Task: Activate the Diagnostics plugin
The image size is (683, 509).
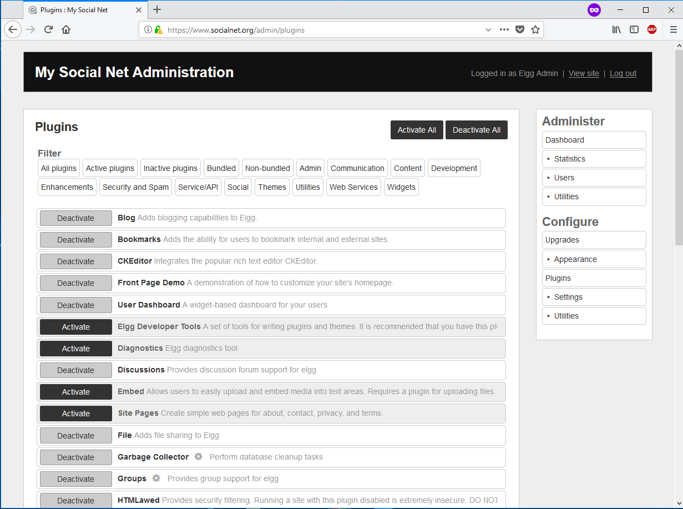Action: click(x=76, y=349)
